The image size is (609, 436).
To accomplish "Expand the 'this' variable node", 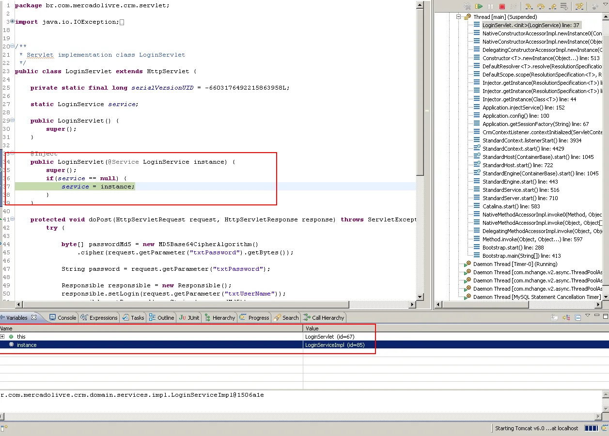I will point(2,337).
